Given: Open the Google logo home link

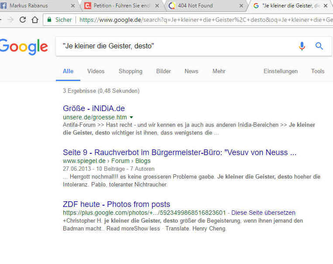Looking at the screenshot, I should pos(24,47).
